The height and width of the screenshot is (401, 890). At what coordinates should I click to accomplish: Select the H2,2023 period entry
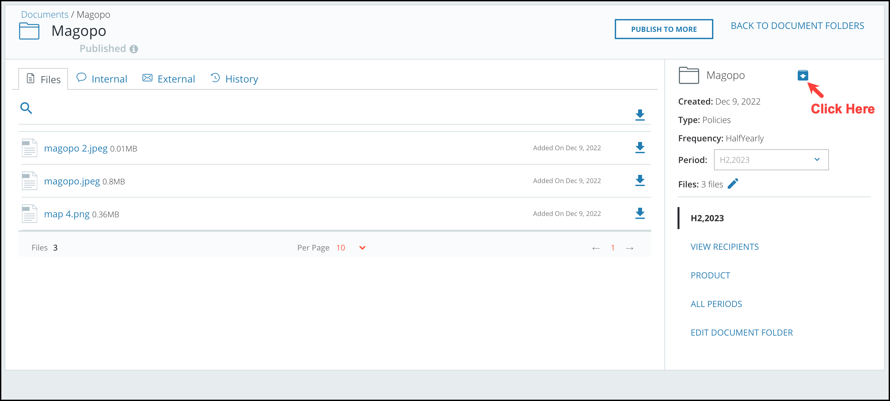point(707,218)
